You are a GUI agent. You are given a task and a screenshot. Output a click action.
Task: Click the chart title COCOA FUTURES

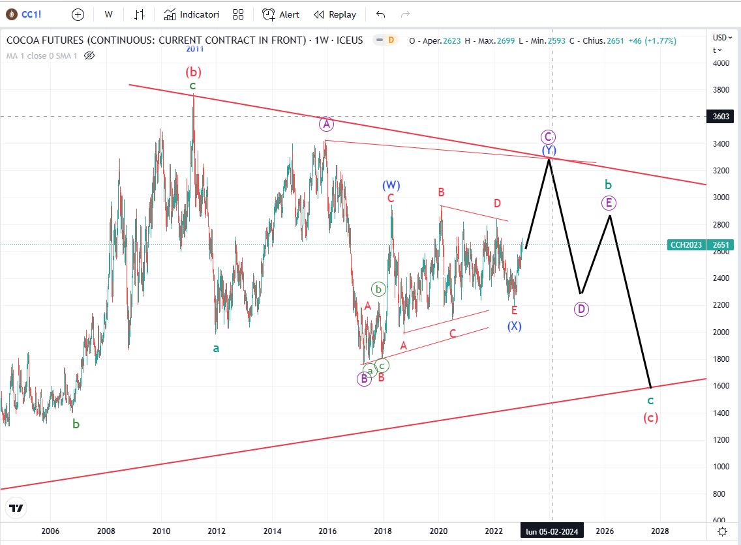[185, 40]
